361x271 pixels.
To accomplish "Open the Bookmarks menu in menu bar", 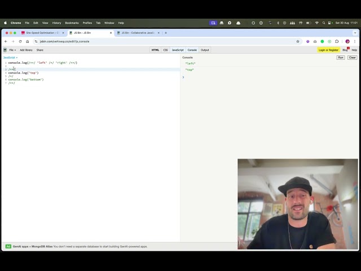I will point(72,23).
